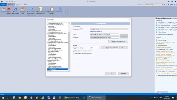177x100 pixels.
Task: Open 1С Предприятие (контрагенты) icon
Action: (x=41, y=11)
